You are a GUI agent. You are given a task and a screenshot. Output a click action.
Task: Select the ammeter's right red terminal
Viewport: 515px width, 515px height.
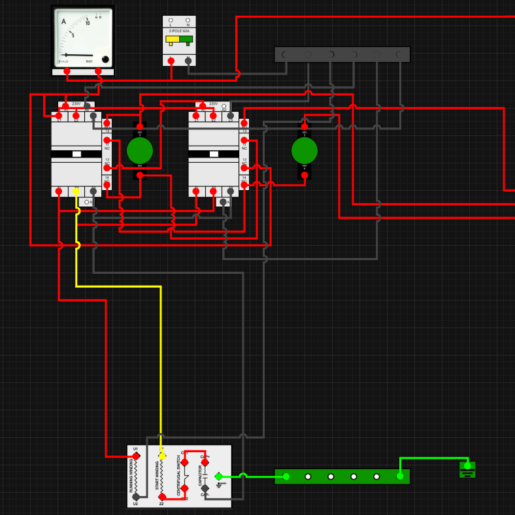(98, 71)
